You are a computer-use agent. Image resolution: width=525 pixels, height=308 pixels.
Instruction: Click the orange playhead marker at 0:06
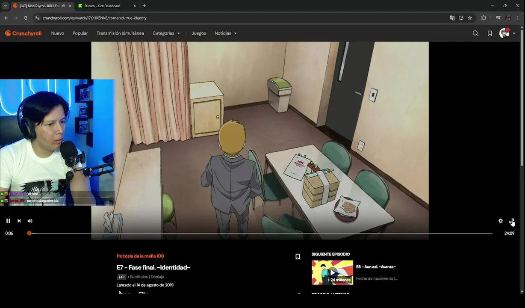point(29,233)
